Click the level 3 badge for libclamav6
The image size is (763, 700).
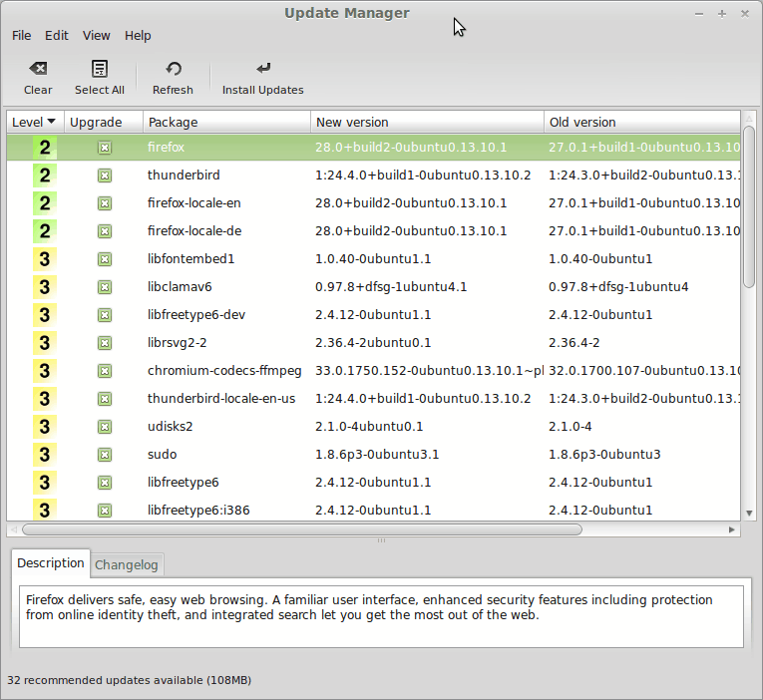(45, 287)
